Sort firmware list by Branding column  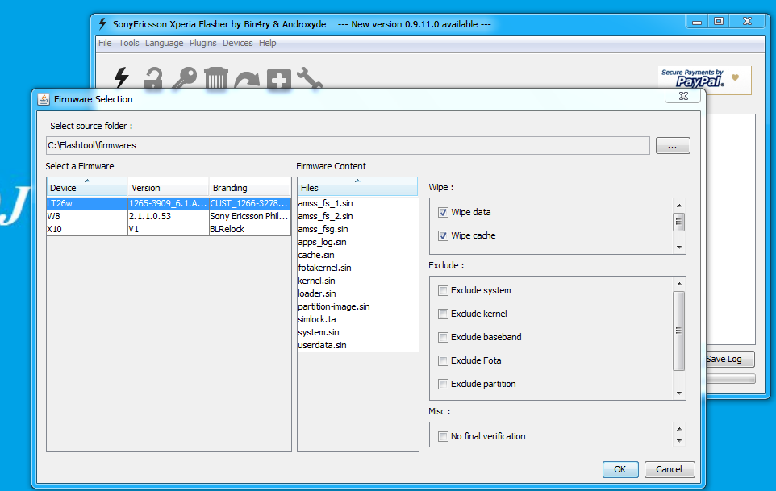249,187
